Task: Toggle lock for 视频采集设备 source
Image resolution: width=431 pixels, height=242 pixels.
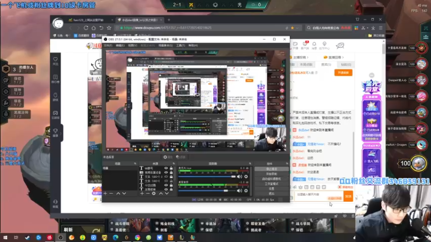Action: (171, 172)
